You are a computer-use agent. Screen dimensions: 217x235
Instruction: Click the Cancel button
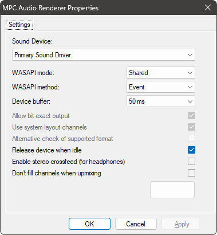coord(136,224)
